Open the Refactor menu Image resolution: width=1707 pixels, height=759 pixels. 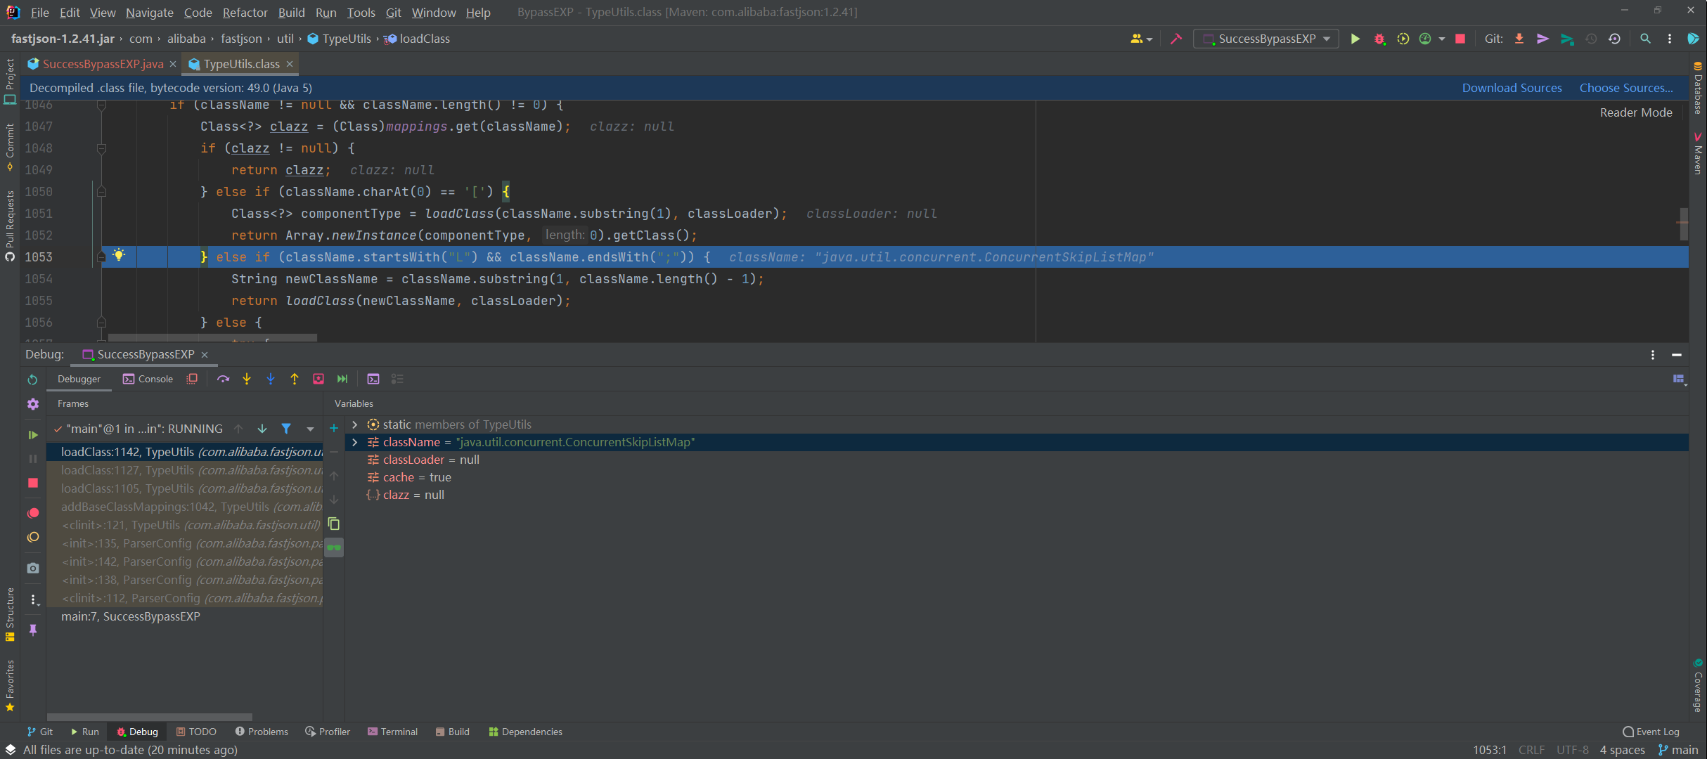coord(244,12)
